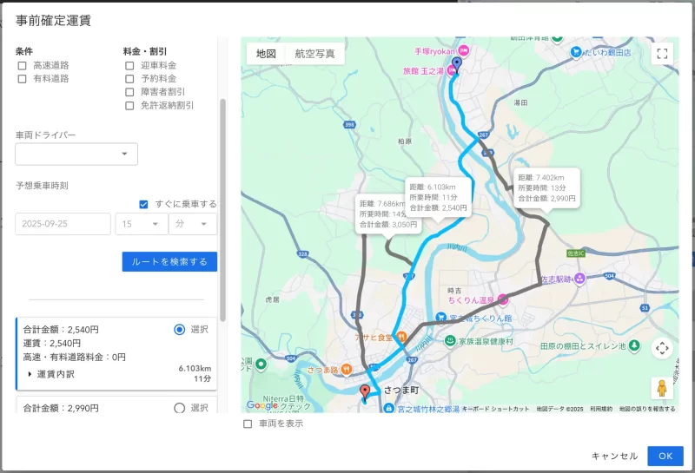Open the 車両ドライバー dropdown
Screen dimensions: 695x473
pos(76,154)
